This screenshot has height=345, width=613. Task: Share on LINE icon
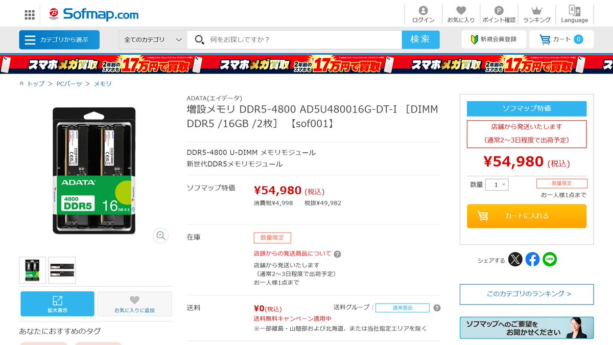[x=550, y=260]
